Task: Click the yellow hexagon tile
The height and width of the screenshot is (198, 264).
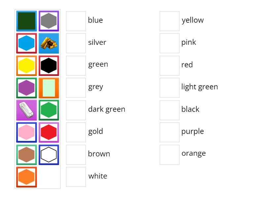Action: pos(26,65)
